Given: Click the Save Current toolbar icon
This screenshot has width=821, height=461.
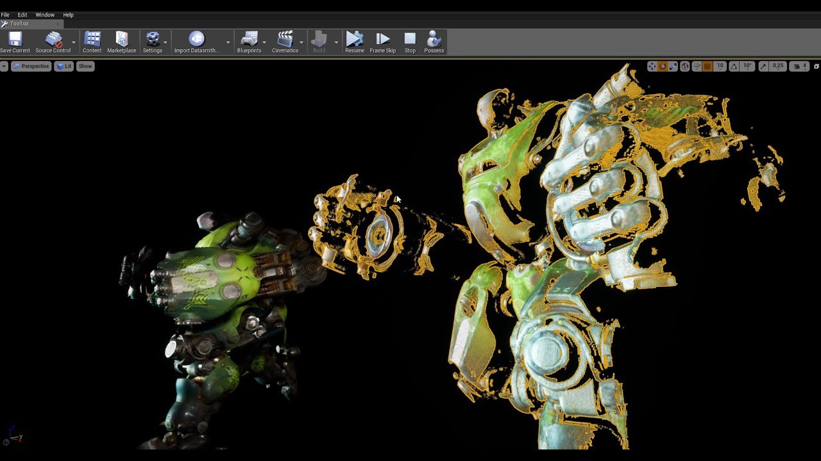Looking at the screenshot, I should tap(15, 40).
